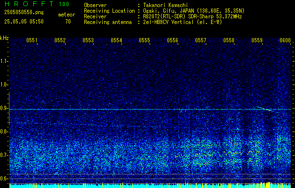Select the version number 1.0.0
This screenshot has width=295, height=188.
(64, 4)
